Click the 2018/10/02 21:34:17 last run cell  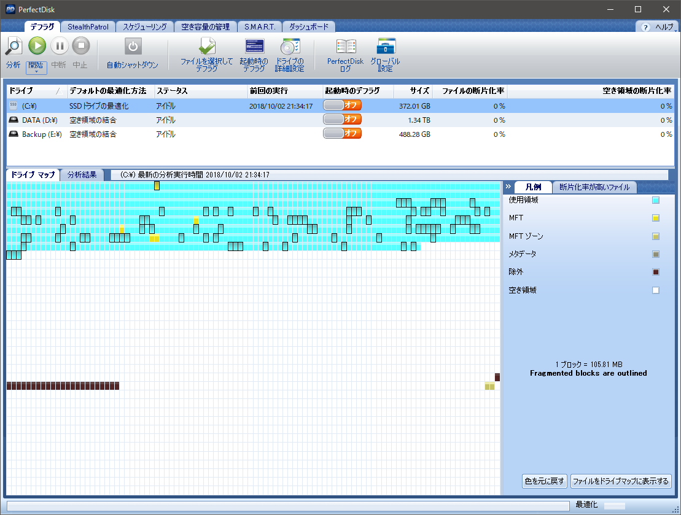(281, 106)
